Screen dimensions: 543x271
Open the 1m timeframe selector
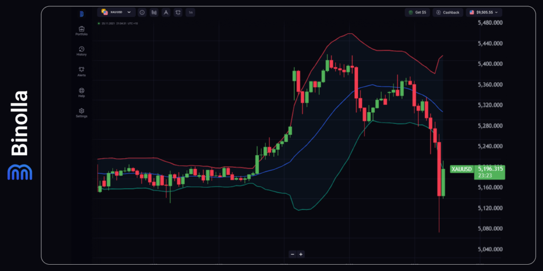(190, 12)
